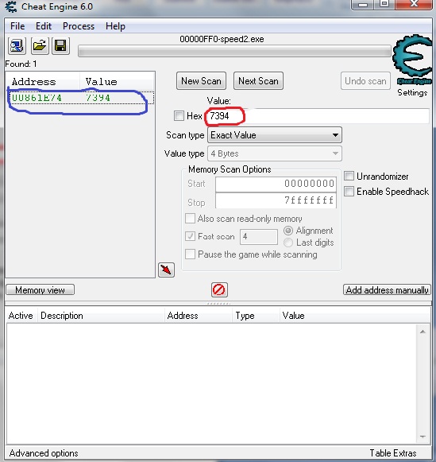
Task: Click the red arrow add-to-list icon
Action: pyautogui.click(x=166, y=270)
